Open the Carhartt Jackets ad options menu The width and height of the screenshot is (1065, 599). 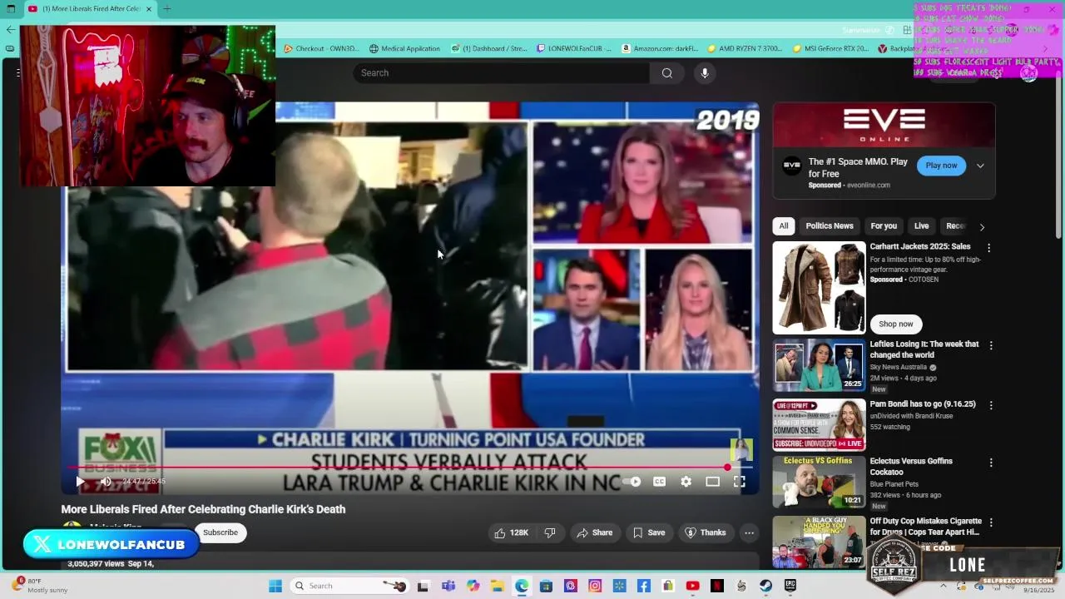click(x=988, y=248)
